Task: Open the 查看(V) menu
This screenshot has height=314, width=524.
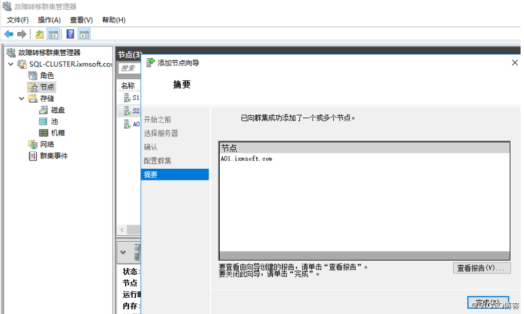Action: (81, 20)
